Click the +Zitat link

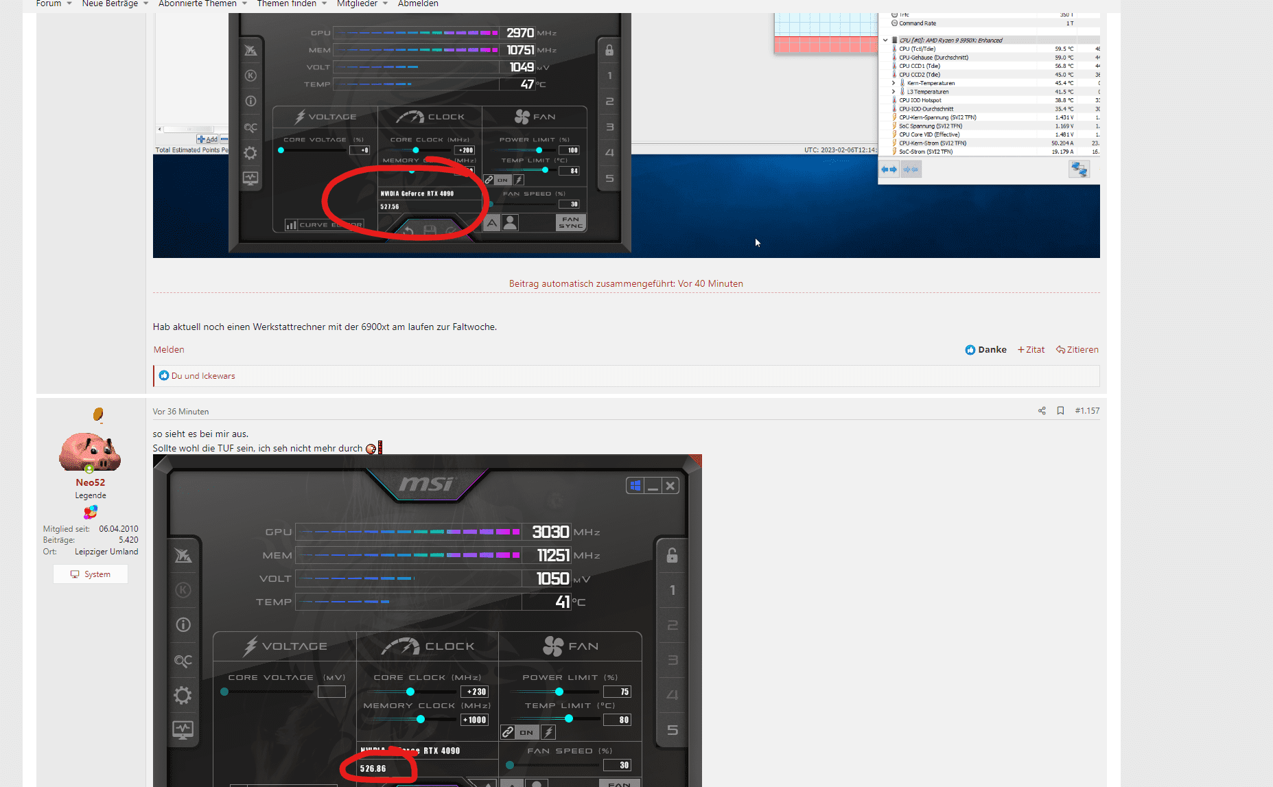(1031, 349)
